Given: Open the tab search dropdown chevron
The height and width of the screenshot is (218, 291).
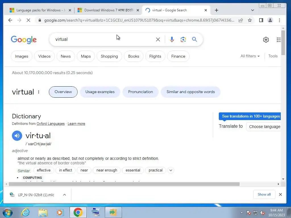Looking at the screenshot, I should (252, 10).
